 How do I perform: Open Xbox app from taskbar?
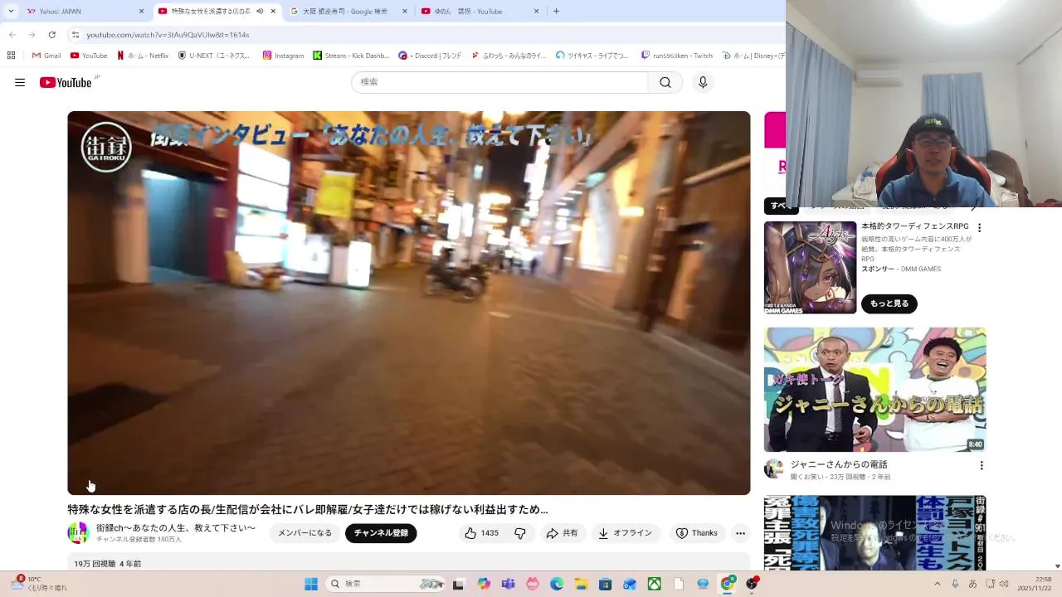click(655, 584)
